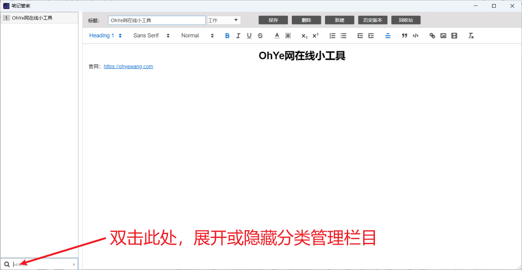Insert a video into the note

click(x=454, y=36)
